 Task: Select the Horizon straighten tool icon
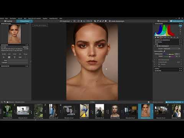tap(98, 21)
